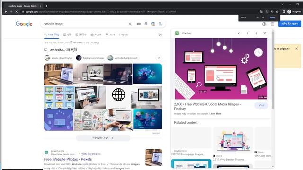Switch to the Images tab
303x170 pixels.
coord(67,34)
